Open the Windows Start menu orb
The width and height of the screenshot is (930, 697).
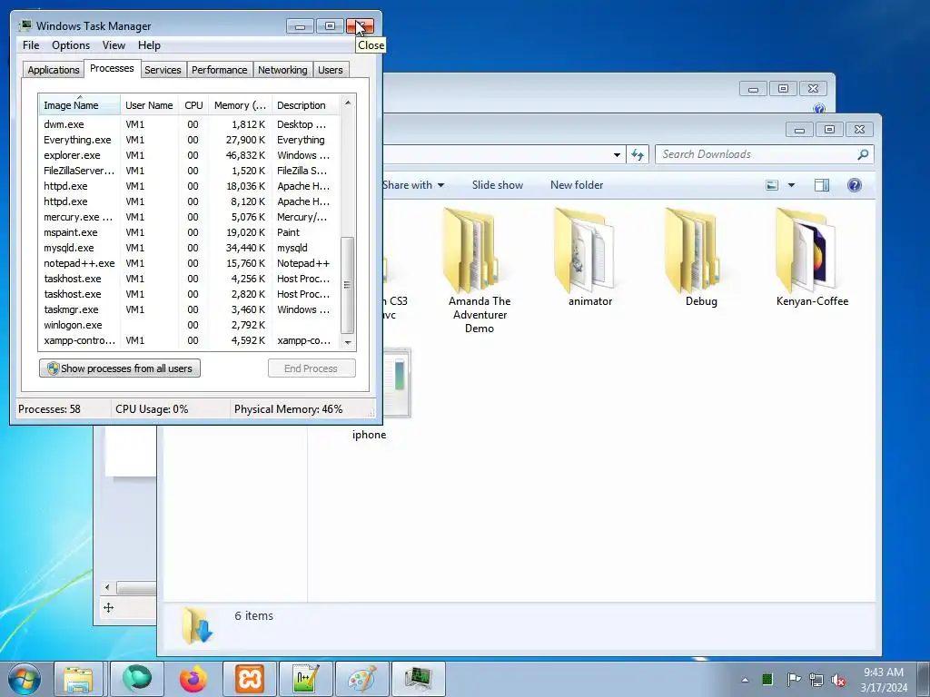(x=24, y=679)
